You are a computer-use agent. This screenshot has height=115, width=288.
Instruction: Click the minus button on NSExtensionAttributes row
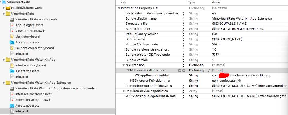[x=183, y=70]
